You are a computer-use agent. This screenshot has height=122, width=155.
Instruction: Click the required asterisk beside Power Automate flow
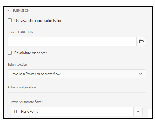point(42,101)
